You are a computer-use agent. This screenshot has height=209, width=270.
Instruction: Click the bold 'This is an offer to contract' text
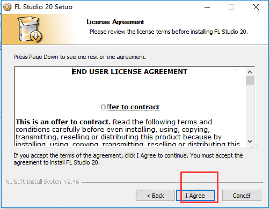(63, 122)
